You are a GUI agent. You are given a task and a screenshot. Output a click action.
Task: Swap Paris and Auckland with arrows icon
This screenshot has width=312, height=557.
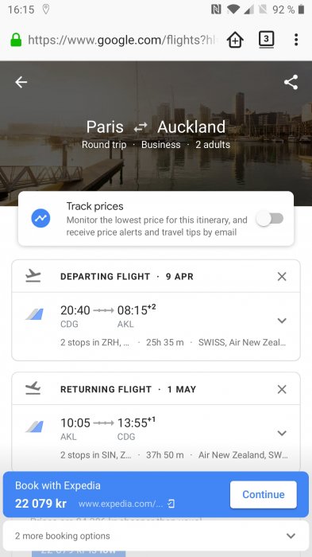[x=141, y=127]
